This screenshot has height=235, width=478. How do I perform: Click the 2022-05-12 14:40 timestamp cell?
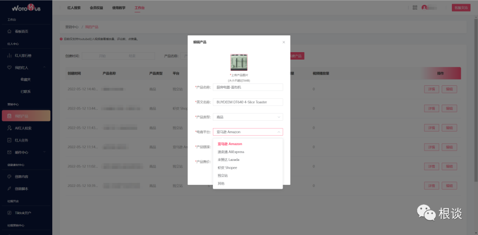tap(83, 89)
